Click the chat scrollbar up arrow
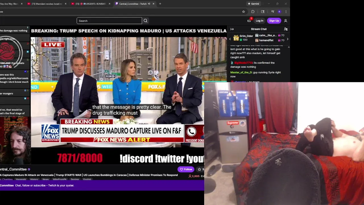 click(x=289, y=47)
